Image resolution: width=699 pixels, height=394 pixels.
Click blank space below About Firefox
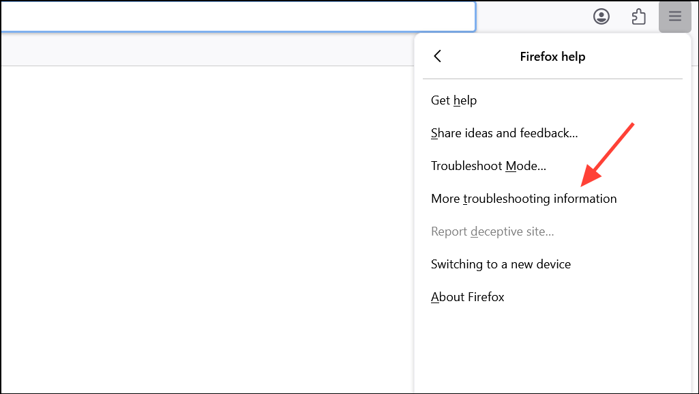coord(552,348)
